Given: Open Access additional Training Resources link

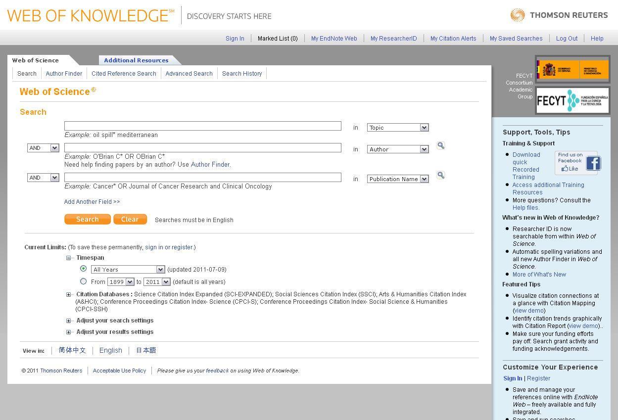Looking at the screenshot, I should point(548,188).
